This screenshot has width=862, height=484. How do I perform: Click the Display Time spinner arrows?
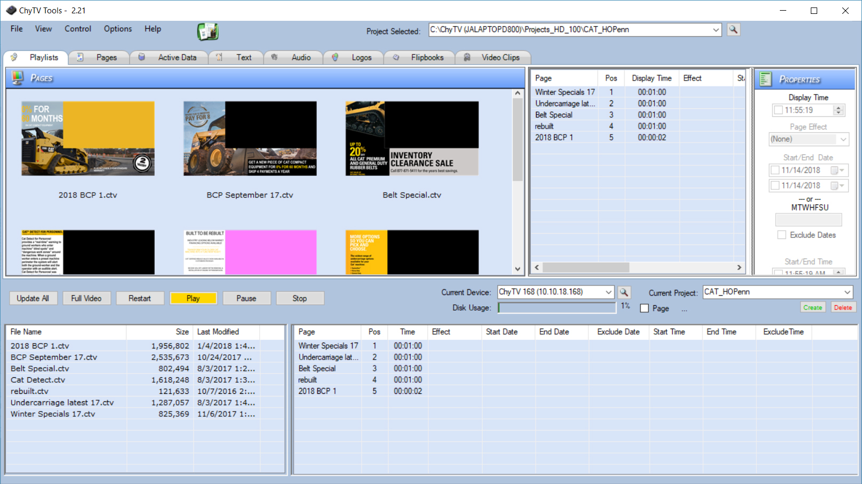point(839,110)
